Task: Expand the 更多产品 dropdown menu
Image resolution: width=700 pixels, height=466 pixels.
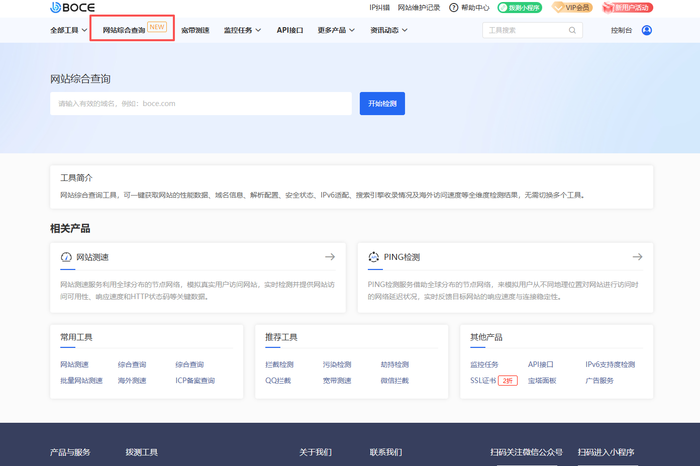Action: pos(336,30)
